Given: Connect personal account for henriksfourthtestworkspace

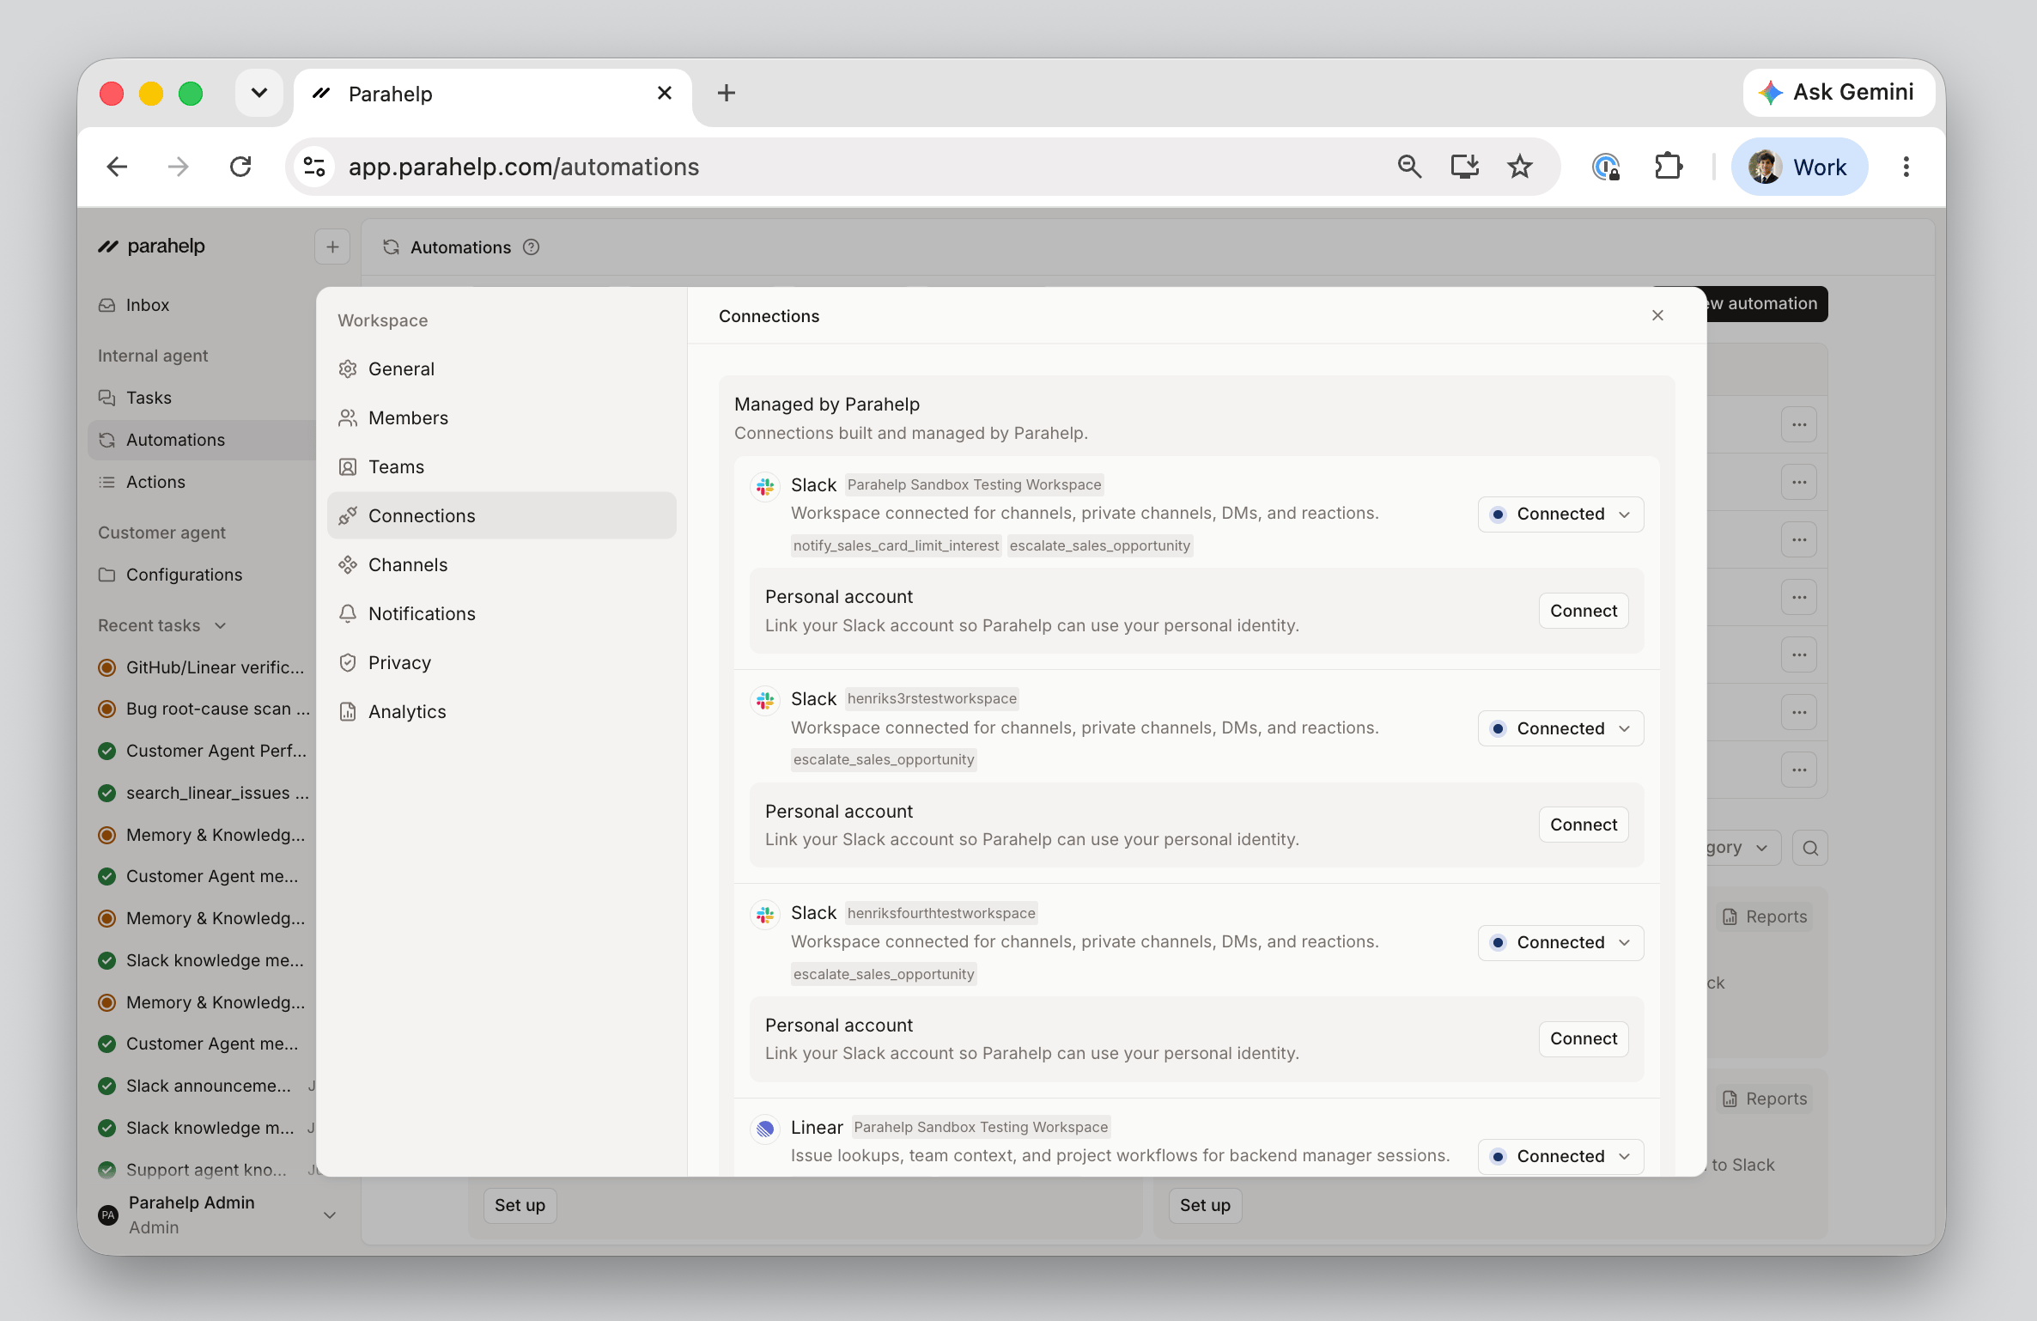Looking at the screenshot, I should [x=1584, y=1038].
